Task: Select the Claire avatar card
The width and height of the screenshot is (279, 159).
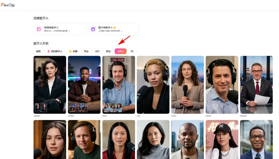Action: [187, 85]
